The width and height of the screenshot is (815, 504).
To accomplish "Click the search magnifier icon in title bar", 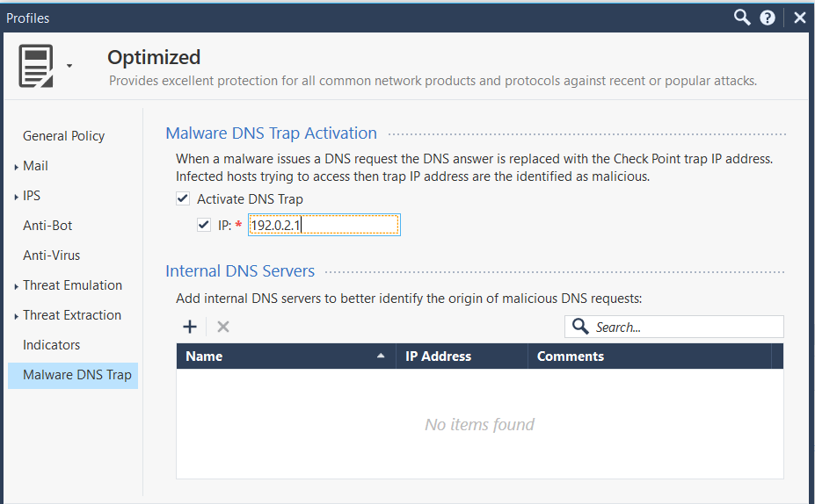I will click(743, 17).
